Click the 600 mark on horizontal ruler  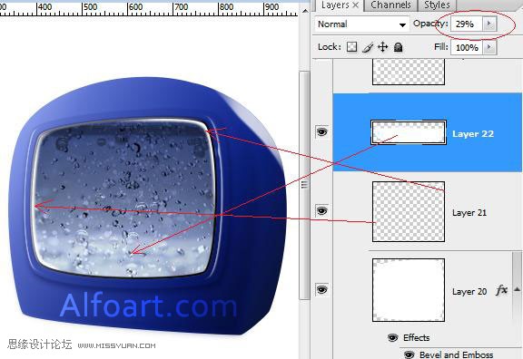pyautogui.click(x=135, y=6)
